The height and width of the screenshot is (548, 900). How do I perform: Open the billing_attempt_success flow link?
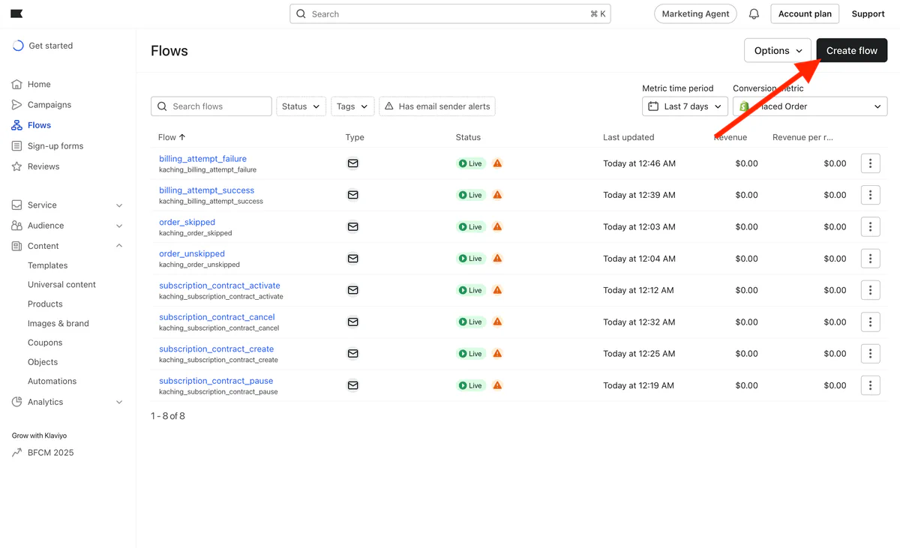click(x=206, y=190)
